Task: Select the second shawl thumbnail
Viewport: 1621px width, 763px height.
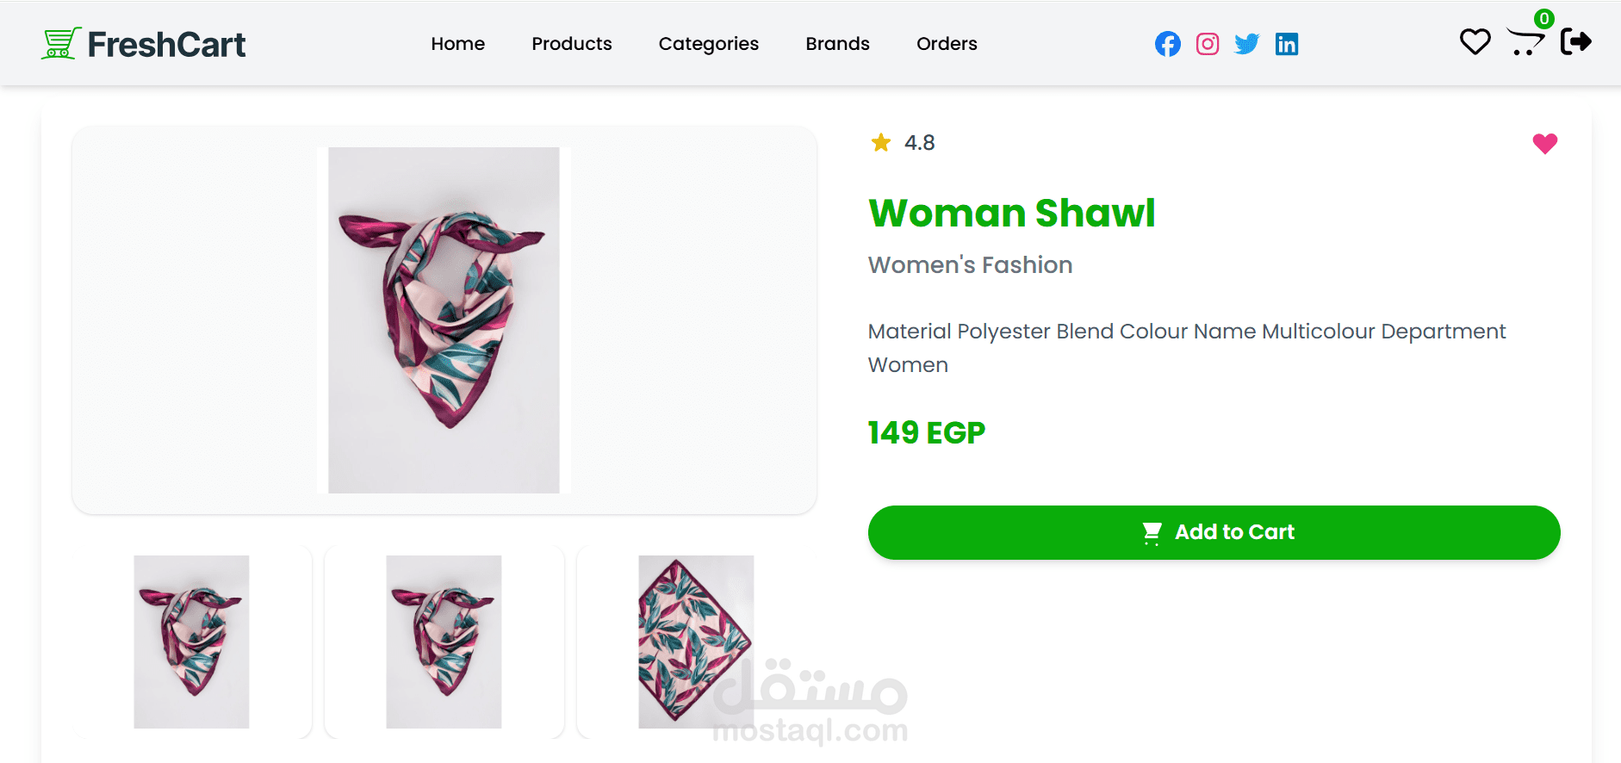Action: click(x=444, y=642)
